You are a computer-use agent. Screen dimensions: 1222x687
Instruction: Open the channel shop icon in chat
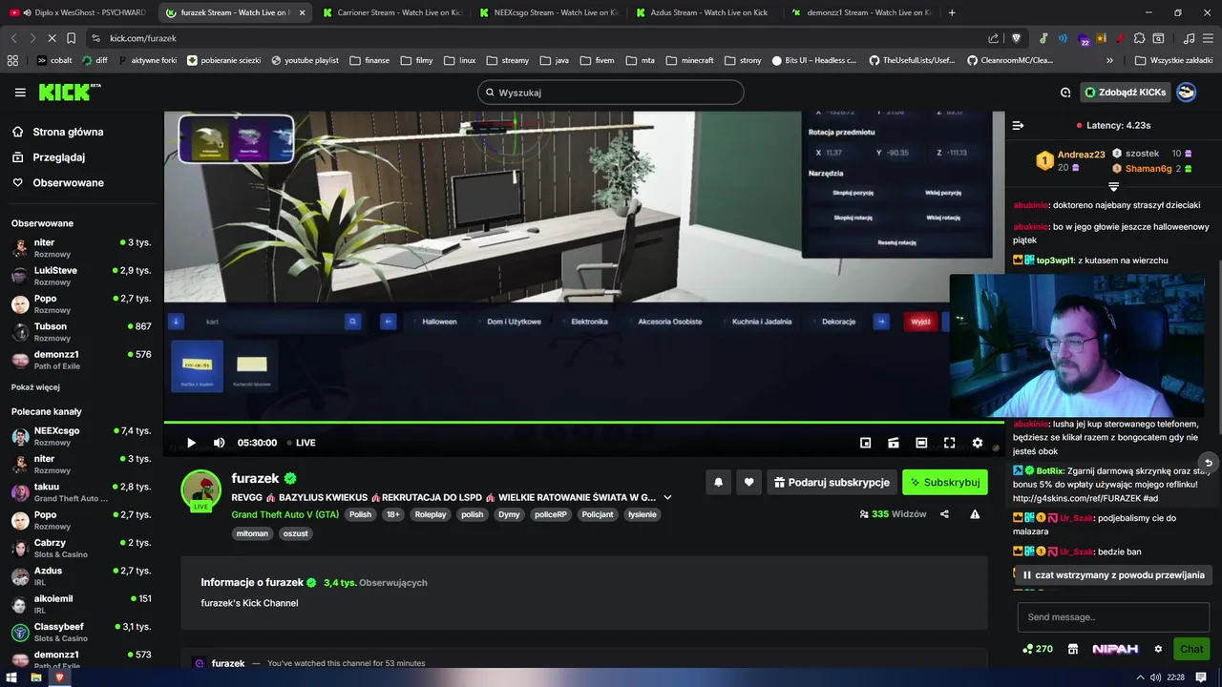(1073, 649)
